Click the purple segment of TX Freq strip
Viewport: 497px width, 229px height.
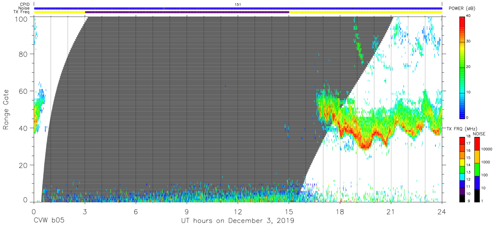coord(187,12)
